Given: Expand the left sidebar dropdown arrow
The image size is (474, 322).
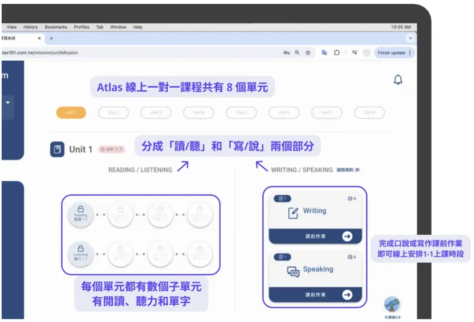Looking at the screenshot, I should click(8, 102).
